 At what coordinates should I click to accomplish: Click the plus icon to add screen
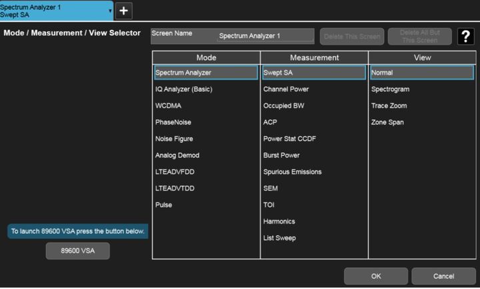click(x=124, y=11)
